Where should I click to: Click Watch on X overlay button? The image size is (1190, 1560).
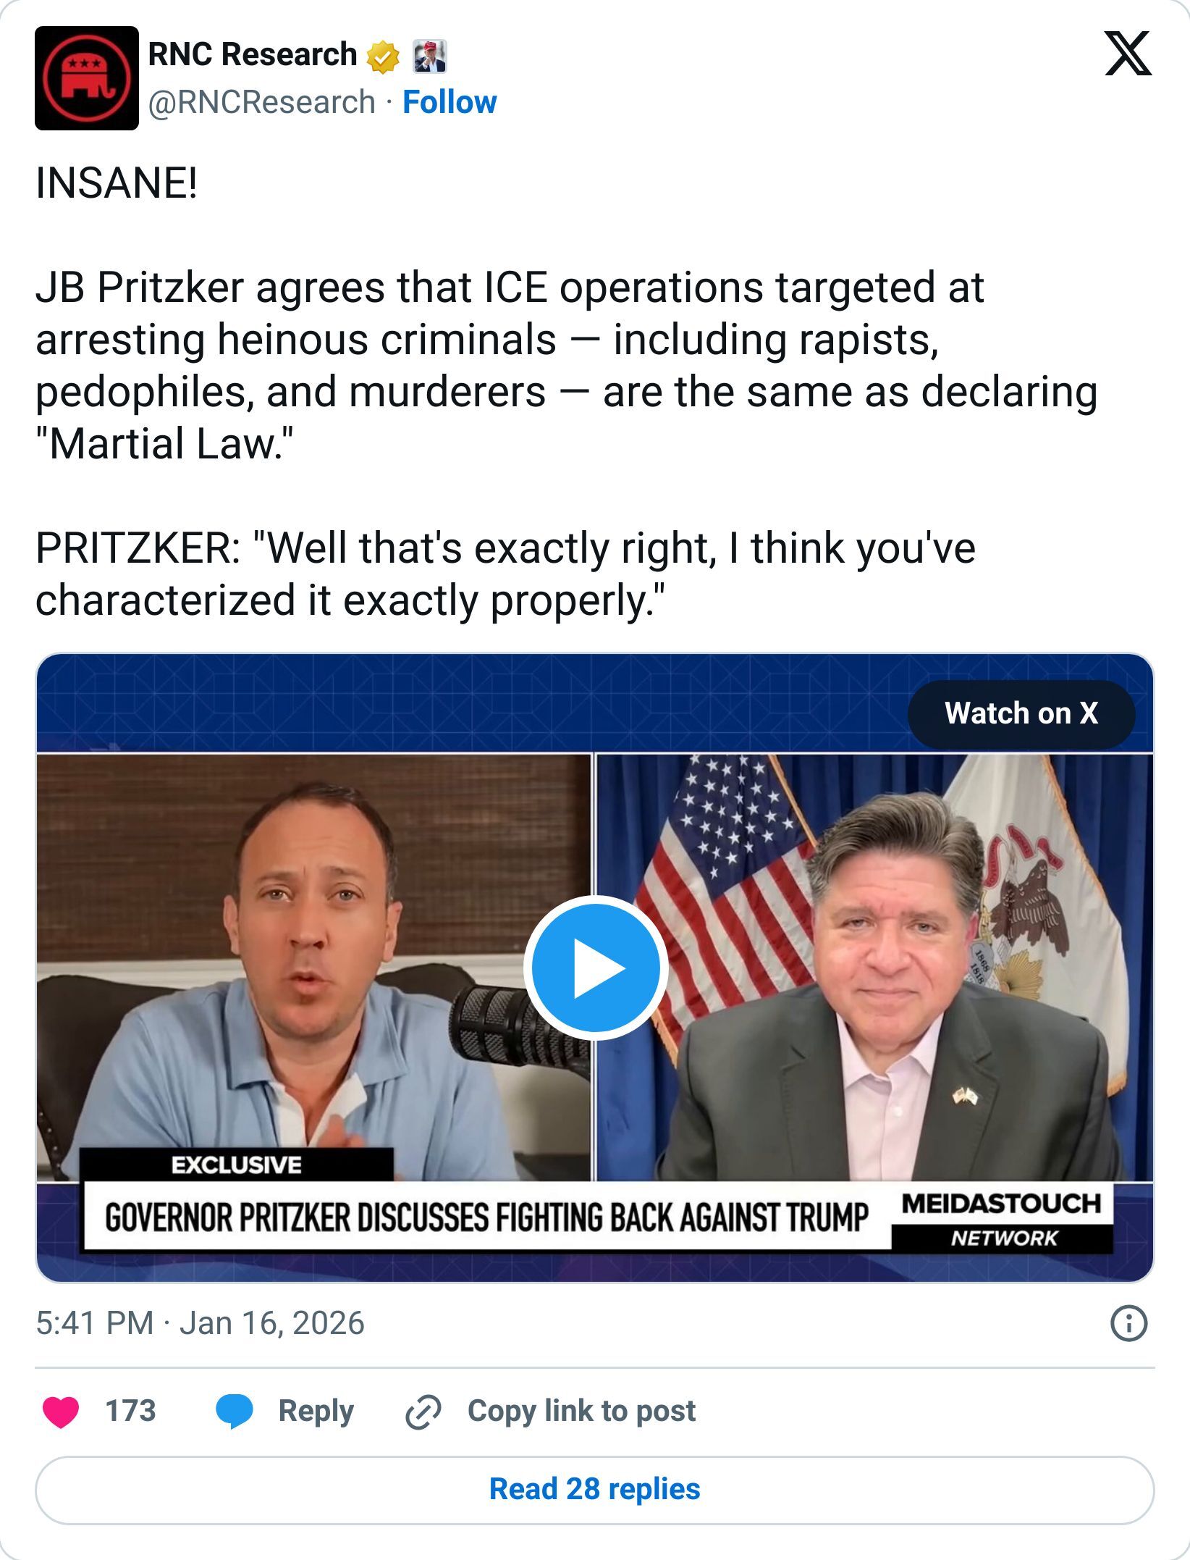[1021, 713]
